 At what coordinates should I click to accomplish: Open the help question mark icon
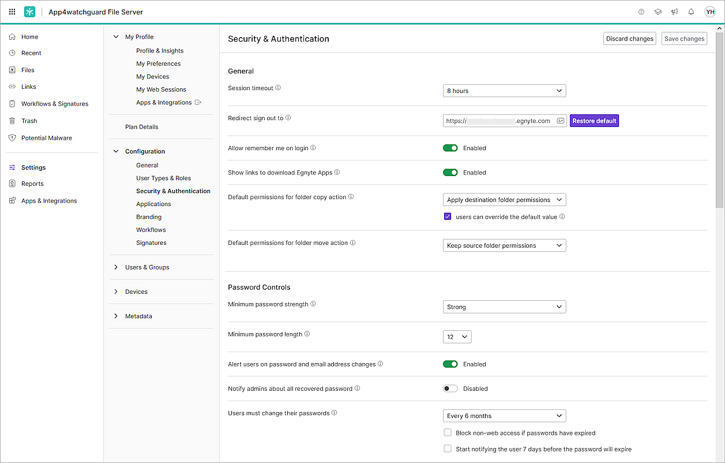pyautogui.click(x=641, y=12)
